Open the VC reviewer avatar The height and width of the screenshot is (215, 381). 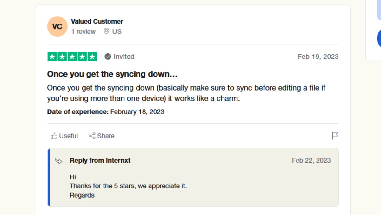[57, 26]
